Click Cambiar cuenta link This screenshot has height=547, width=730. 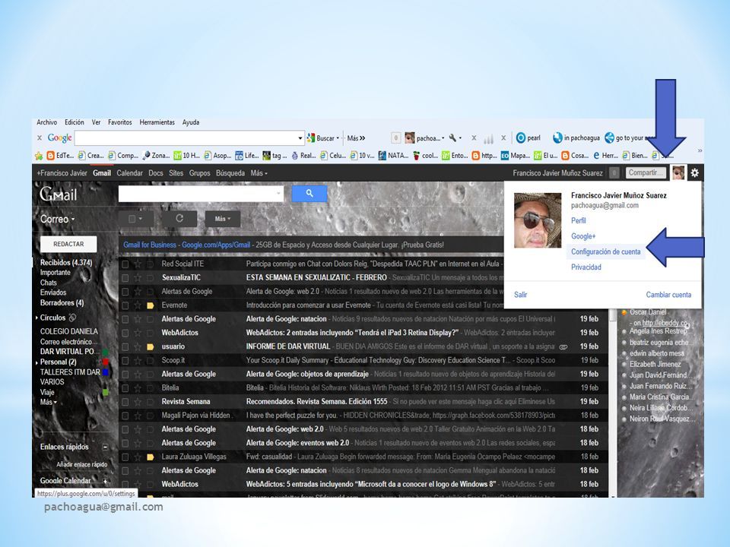point(668,295)
